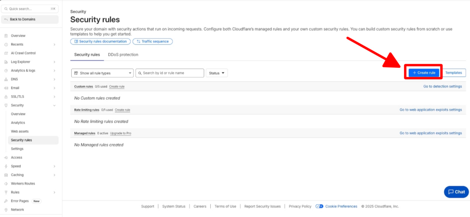Click the Log Explorer icon
The image size is (470, 217).
tap(6, 62)
